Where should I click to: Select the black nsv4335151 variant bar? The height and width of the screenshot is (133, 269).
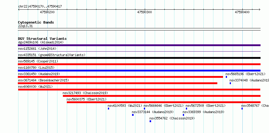click(x=139, y=58)
